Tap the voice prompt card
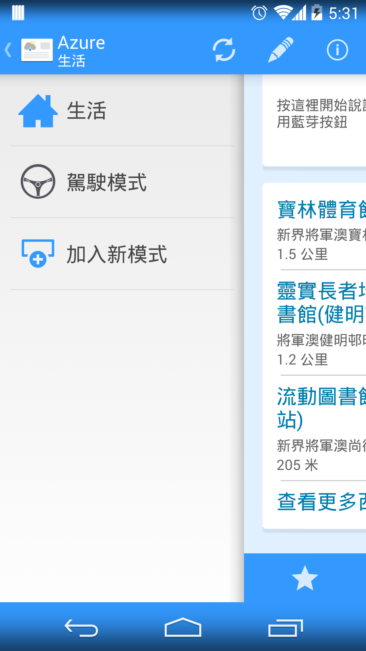The height and width of the screenshot is (651, 366). 314,120
